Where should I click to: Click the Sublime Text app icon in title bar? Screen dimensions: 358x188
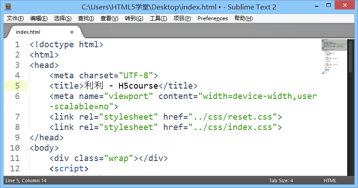pos(8,7)
